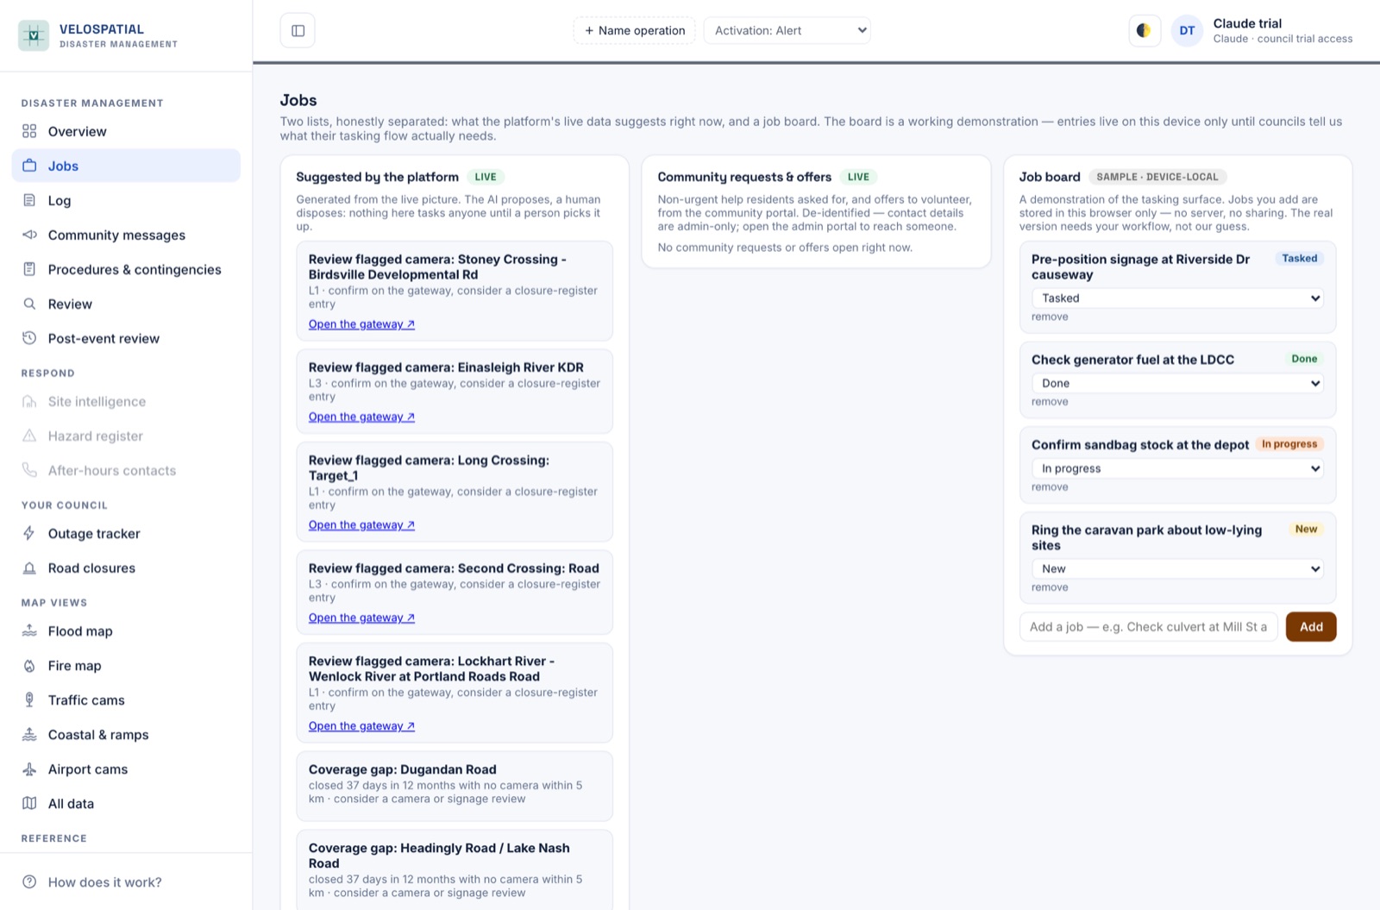
Task: Open the gateway for Einasleigh River KDR
Action: point(361,417)
